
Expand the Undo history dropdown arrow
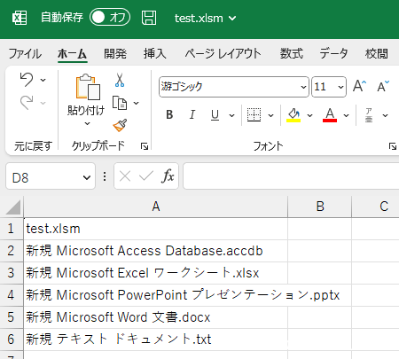click(x=43, y=80)
